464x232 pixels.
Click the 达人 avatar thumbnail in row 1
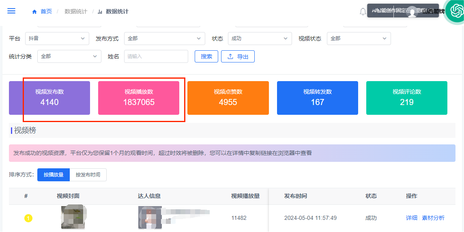click(x=150, y=217)
